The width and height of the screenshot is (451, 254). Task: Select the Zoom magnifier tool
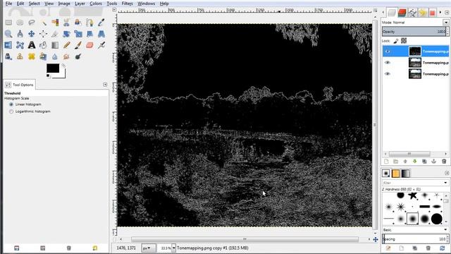click(x=8, y=34)
